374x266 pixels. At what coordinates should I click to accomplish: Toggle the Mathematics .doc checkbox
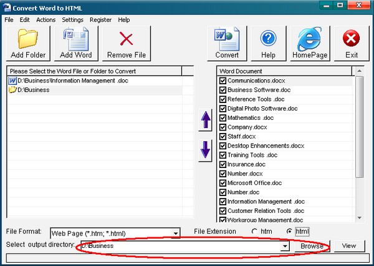click(223, 118)
